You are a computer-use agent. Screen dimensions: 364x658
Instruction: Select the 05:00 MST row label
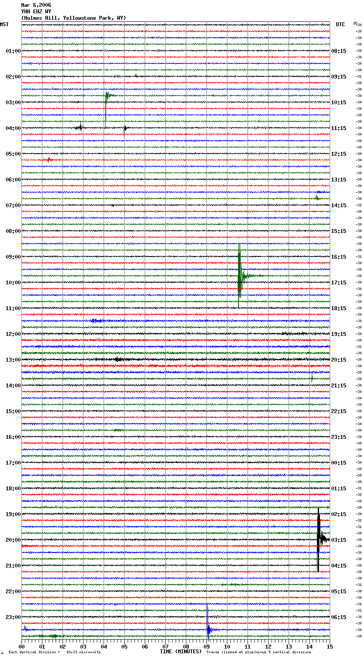[13, 154]
